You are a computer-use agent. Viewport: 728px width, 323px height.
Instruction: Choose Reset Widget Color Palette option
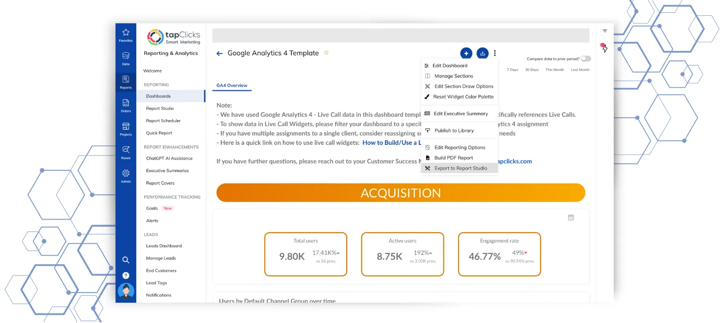(x=463, y=97)
